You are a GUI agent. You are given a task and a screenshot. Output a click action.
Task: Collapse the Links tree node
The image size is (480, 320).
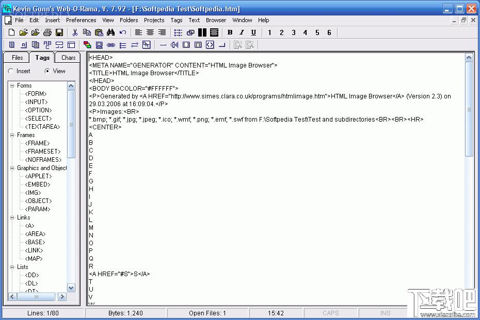[12, 217]
